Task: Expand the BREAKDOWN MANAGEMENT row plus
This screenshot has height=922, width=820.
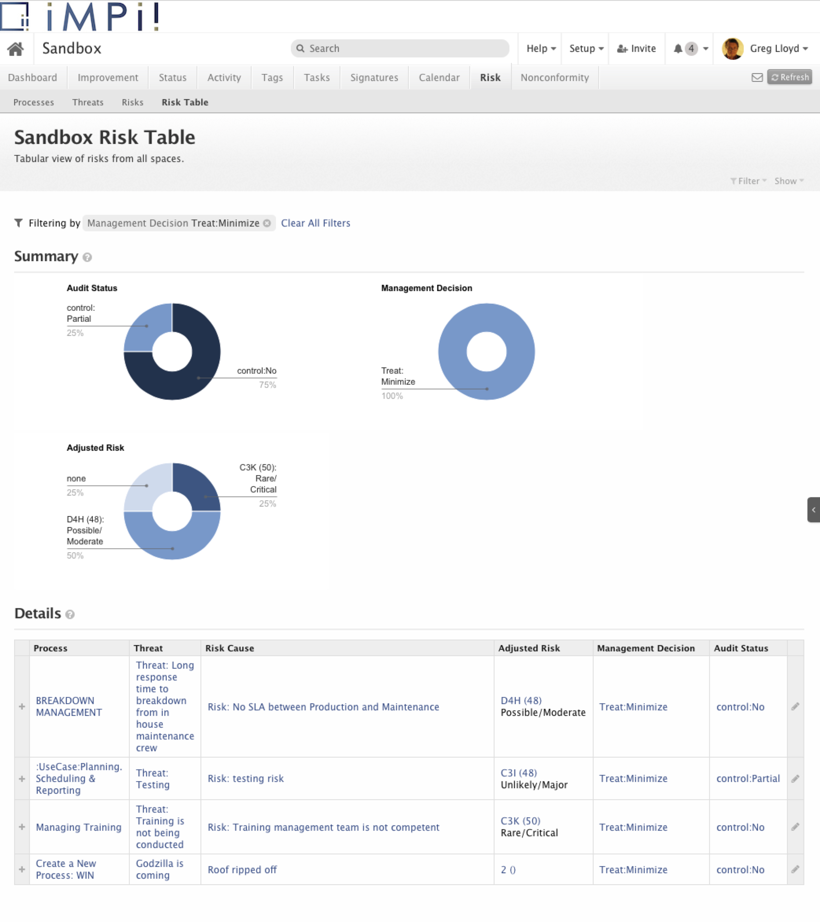Action: [22, 706]
